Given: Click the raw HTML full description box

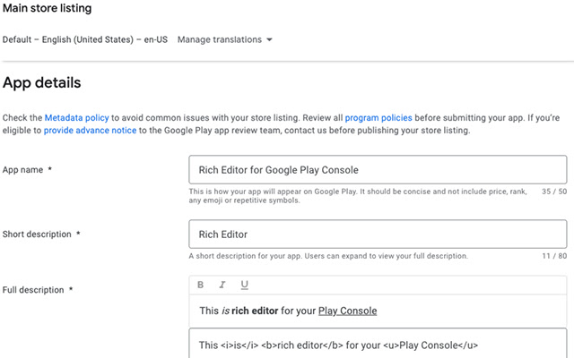Looking at the screenshot, I should (378, 345).
